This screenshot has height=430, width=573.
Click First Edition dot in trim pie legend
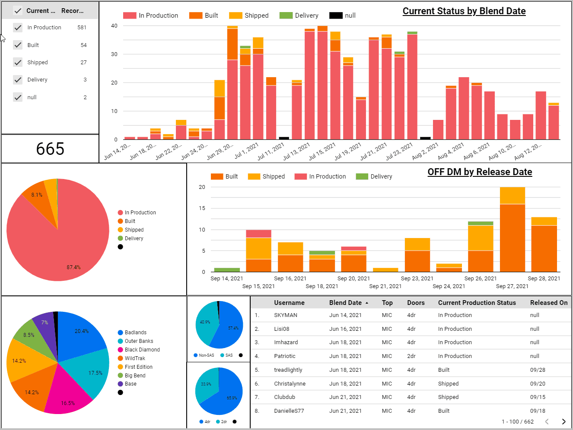click(x=121, y=367)
